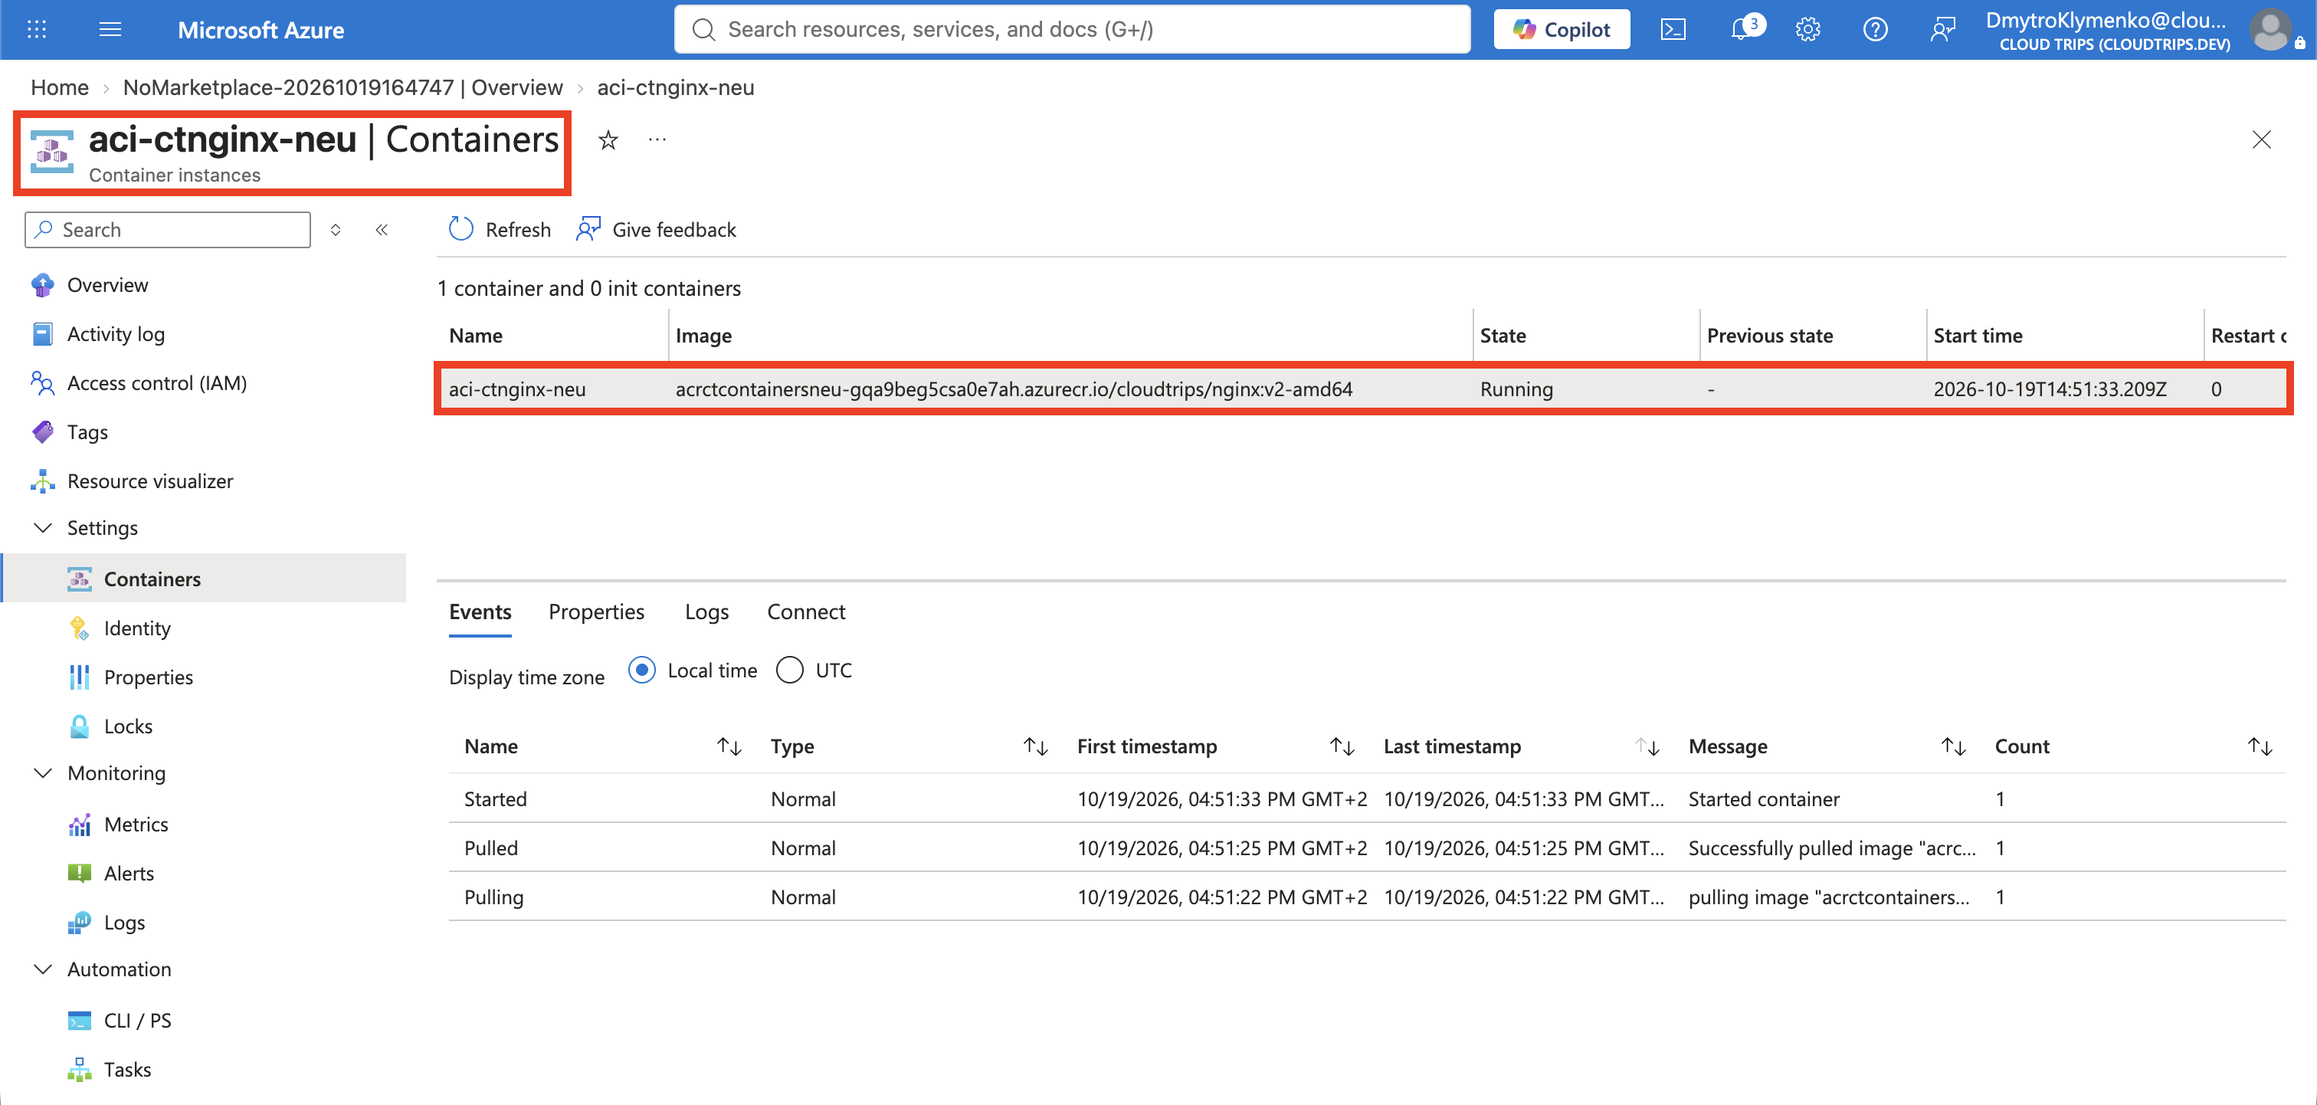Image resolution: width=2317 pixels, height=1105 pixels.
Task: Click Give feedback in the toolbar
Action: pos(656,229)
